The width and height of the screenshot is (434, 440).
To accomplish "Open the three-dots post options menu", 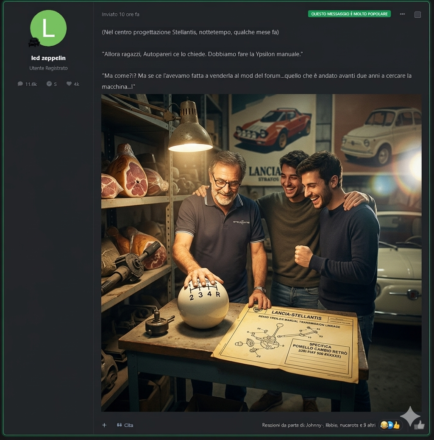I will 402,14.
